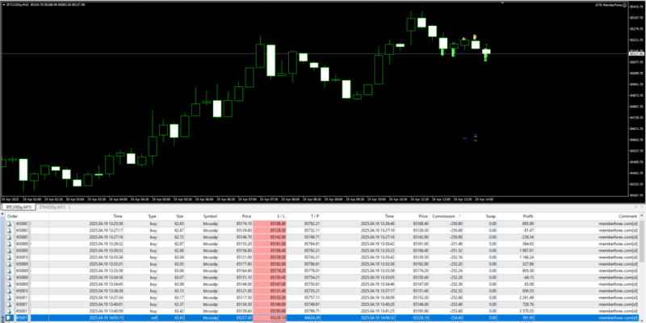Click the Symbol column header
The height and width of the screenshot is (323, 646).
point(210,216)
